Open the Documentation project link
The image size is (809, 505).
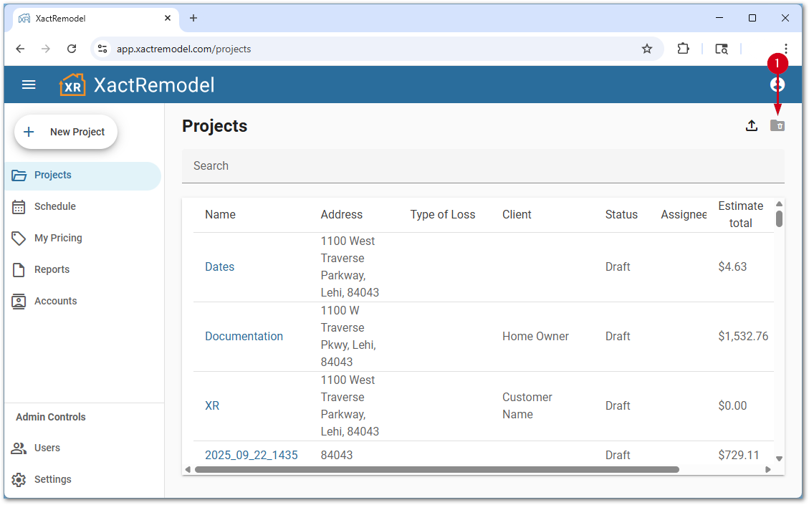click(244, 336)
